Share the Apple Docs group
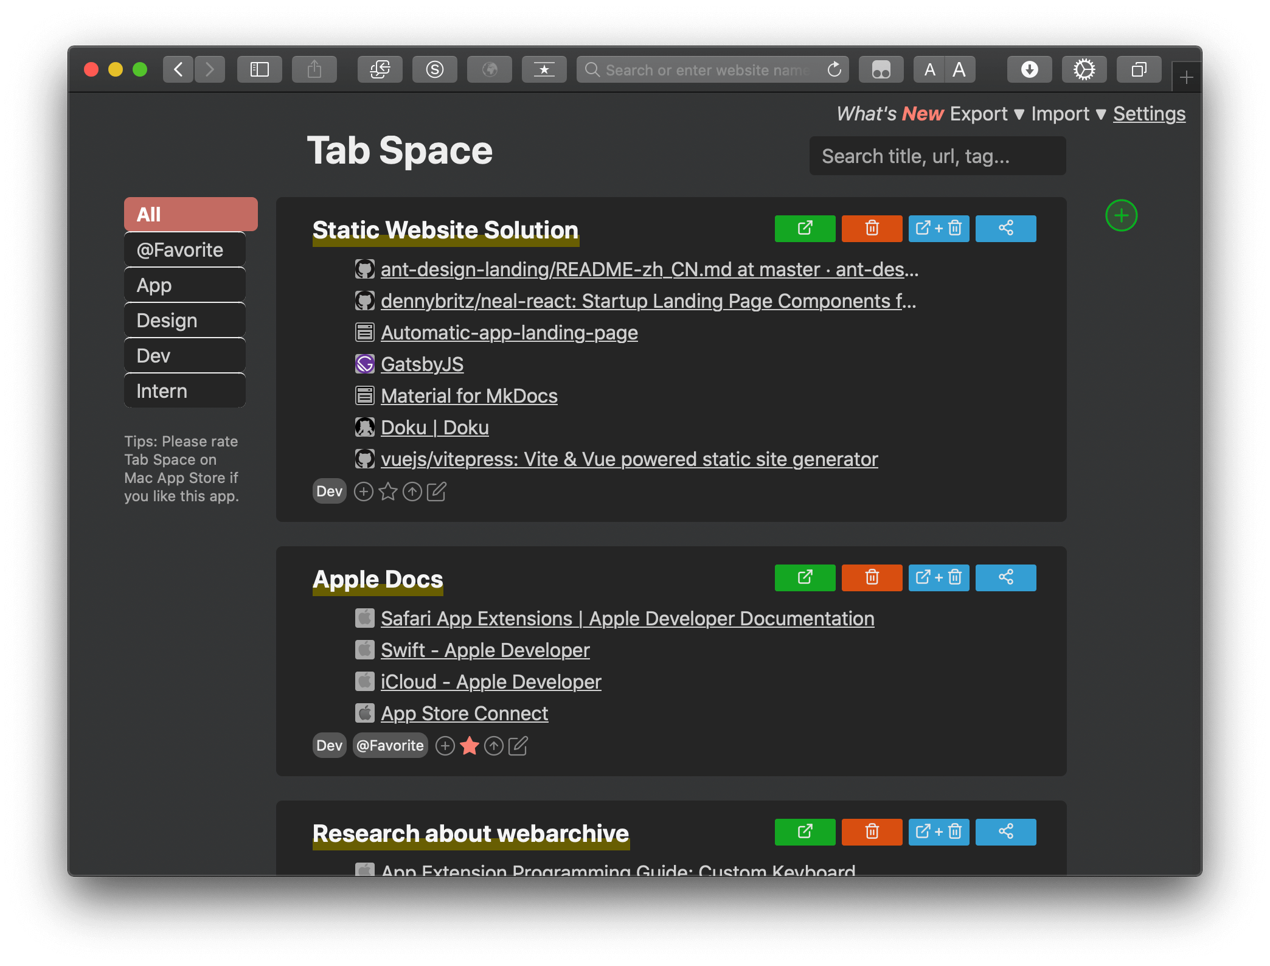Screen dimensions: 1270x966 [1005, 578]
